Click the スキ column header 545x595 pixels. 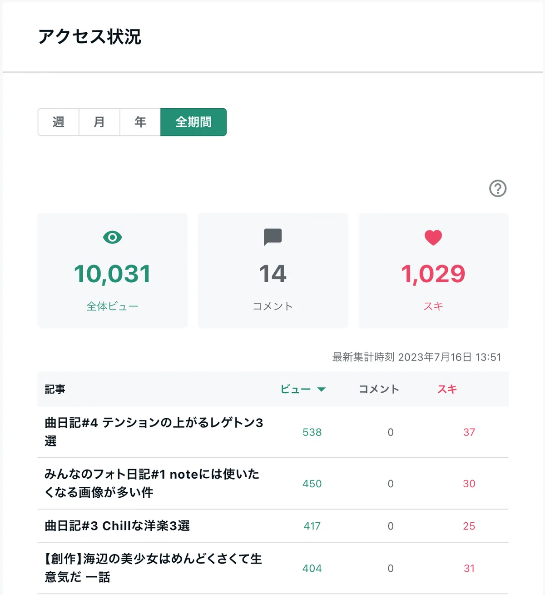[447, 389]
